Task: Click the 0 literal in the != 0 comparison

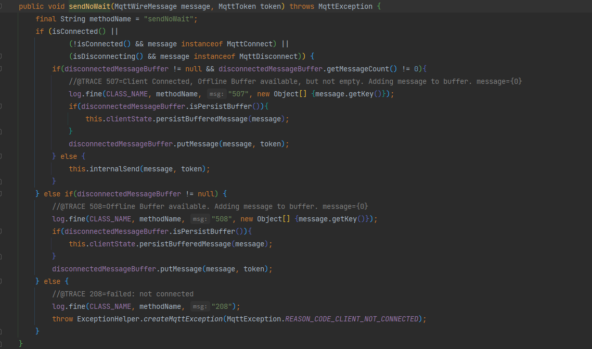Action: [416, 69]
